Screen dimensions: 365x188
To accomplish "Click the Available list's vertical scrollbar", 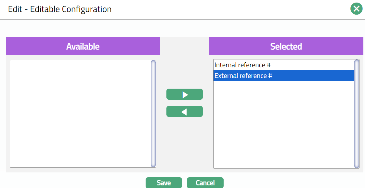I will [153, 113].
